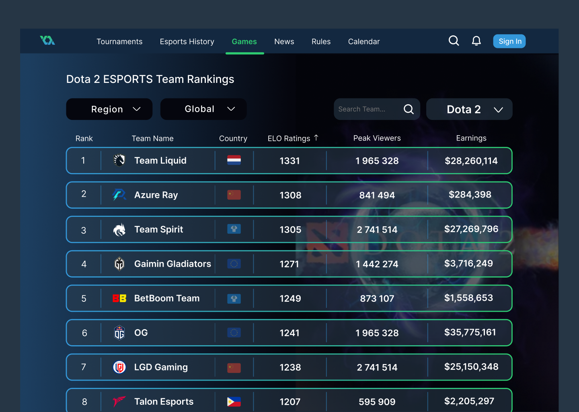The height and width of the screenshot is (412, 579).
Task: Click the Rank column header
Action: (84, 138)
